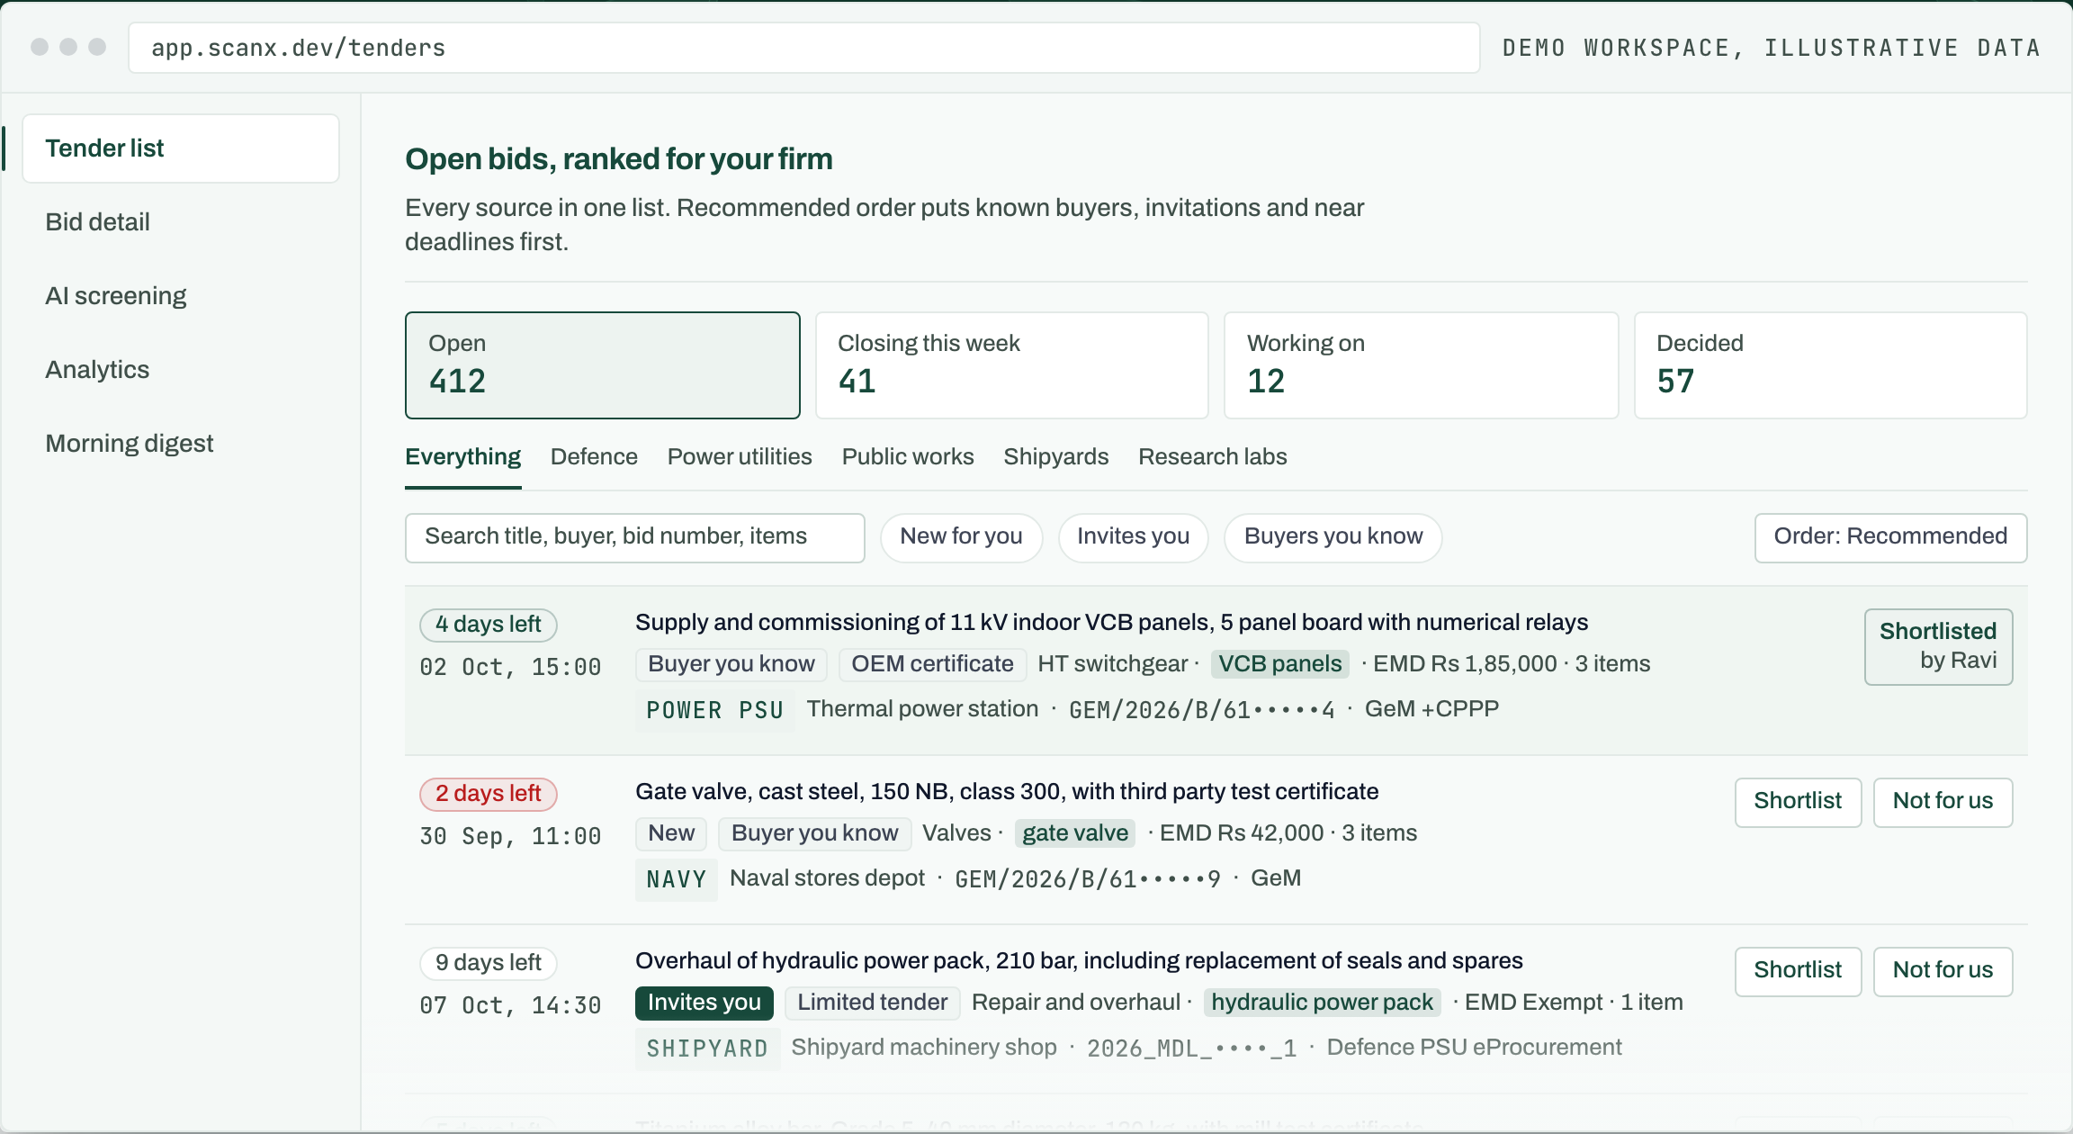Click the address bar app.scanx.dev/tenders

tap(804, 48)
